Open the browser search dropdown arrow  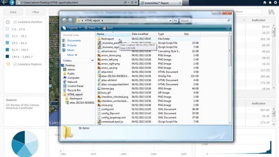129,3
